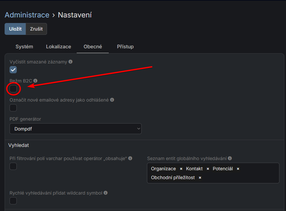Remove Potenciál using its × icon
Image resolution: width=286 pixels, height=211 pixels.
coord(238,169)
